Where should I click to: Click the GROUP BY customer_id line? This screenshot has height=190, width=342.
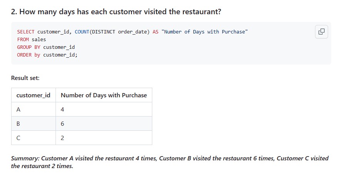(46, 47)
